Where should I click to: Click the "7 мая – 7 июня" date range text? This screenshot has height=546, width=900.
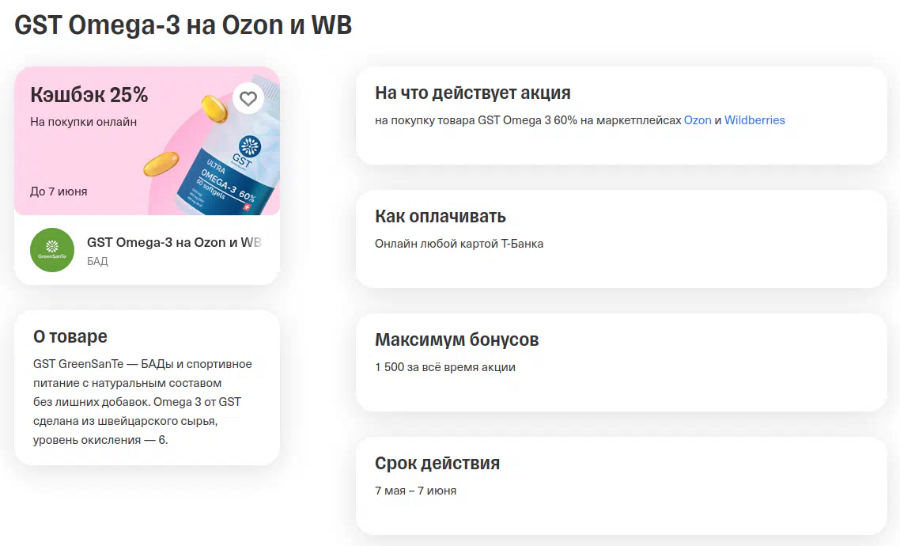point(415,491)
